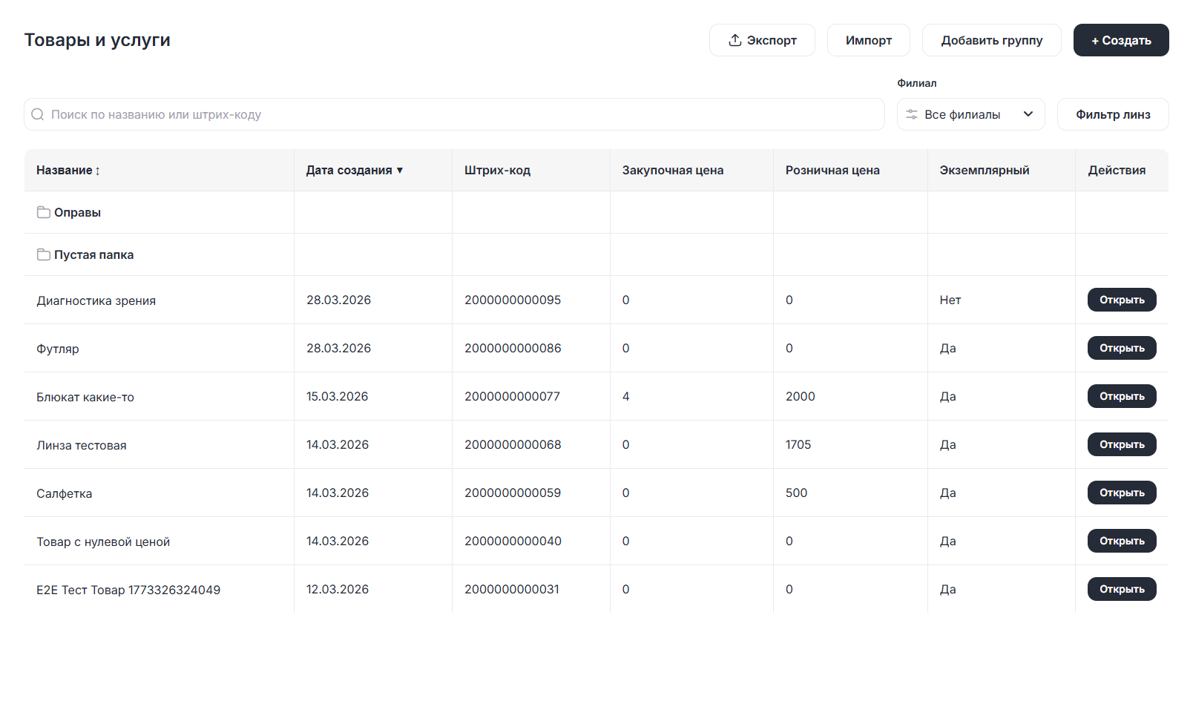Focus the search by name or barcode field
Viewport: 1193px width, 701px height.
coord(454,114)
